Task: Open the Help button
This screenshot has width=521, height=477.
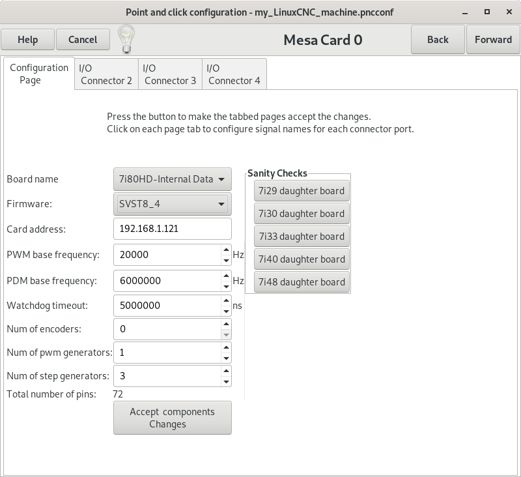Action: (27, 40)
